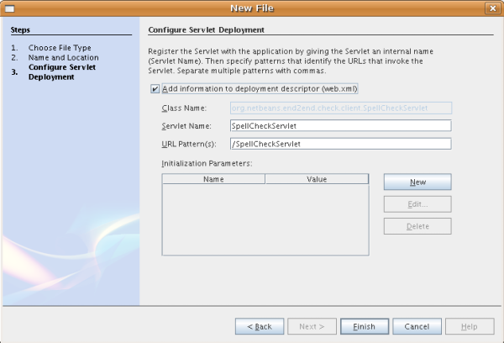Click the Class Name label

coord(184,108)
